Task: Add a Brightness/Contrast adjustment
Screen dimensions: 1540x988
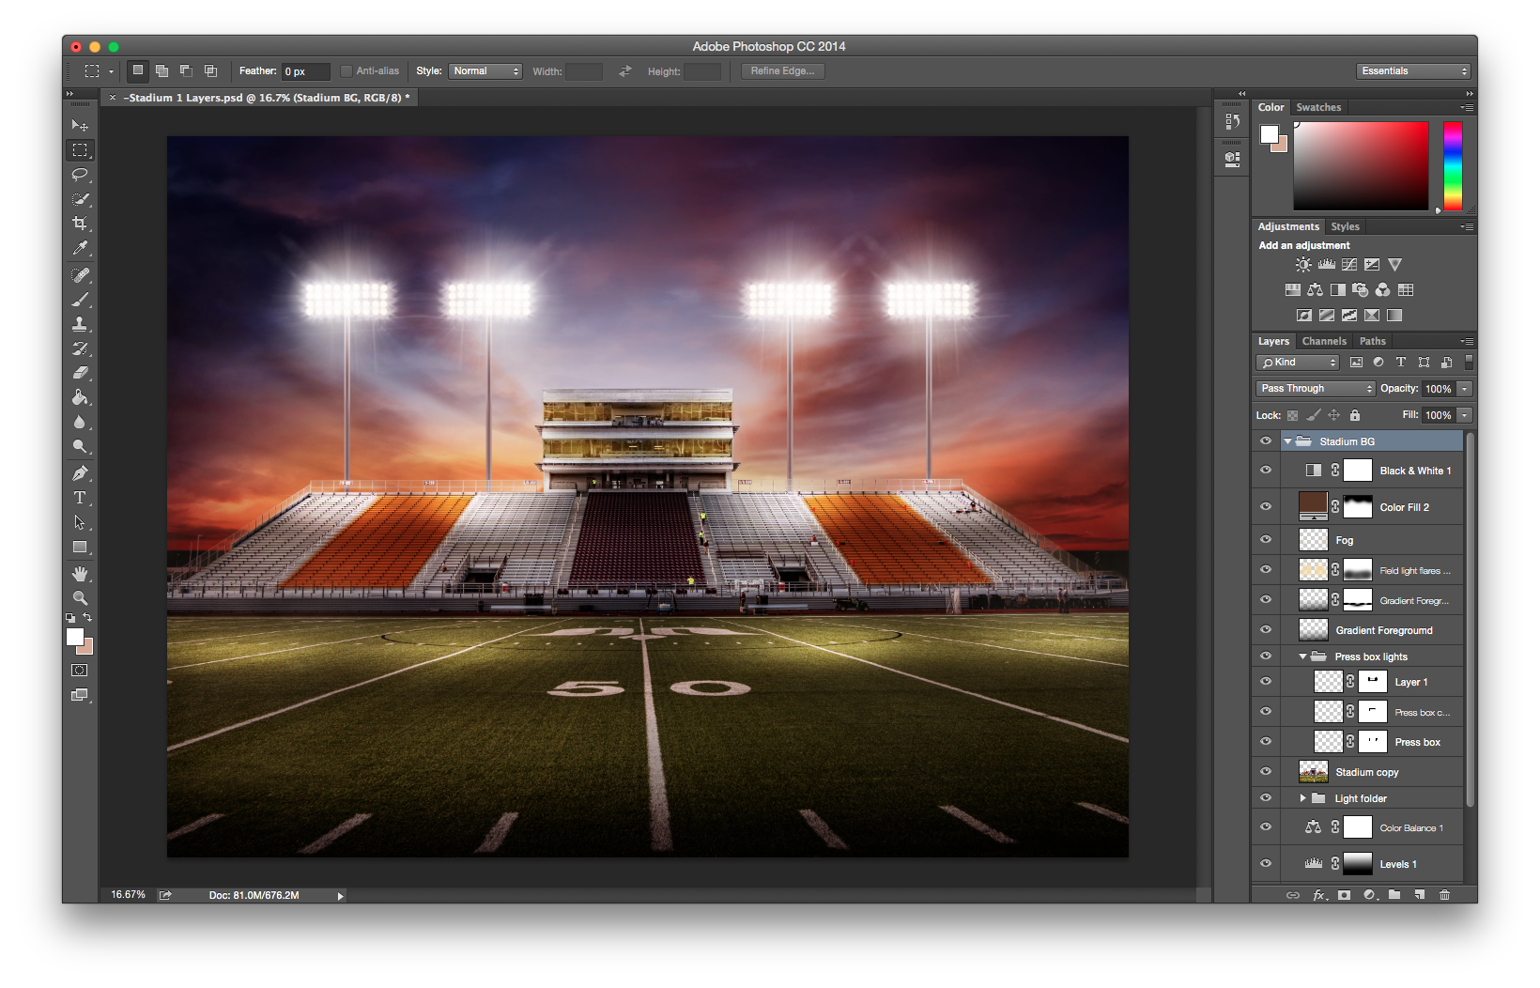Action: coord(1303,265)
